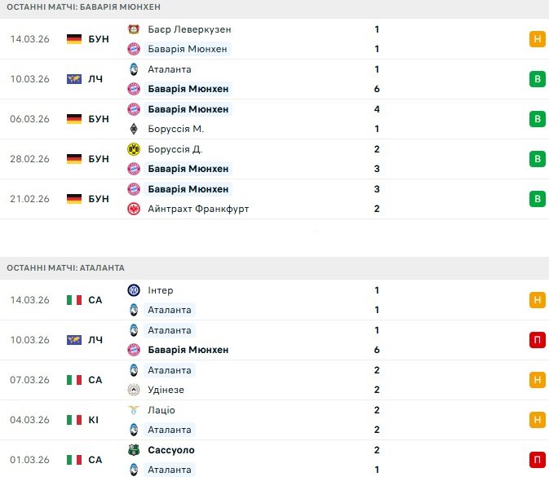Click the Borussia Mönchengladbach club logo
This screenshot has width=549, height=477.
134,129
